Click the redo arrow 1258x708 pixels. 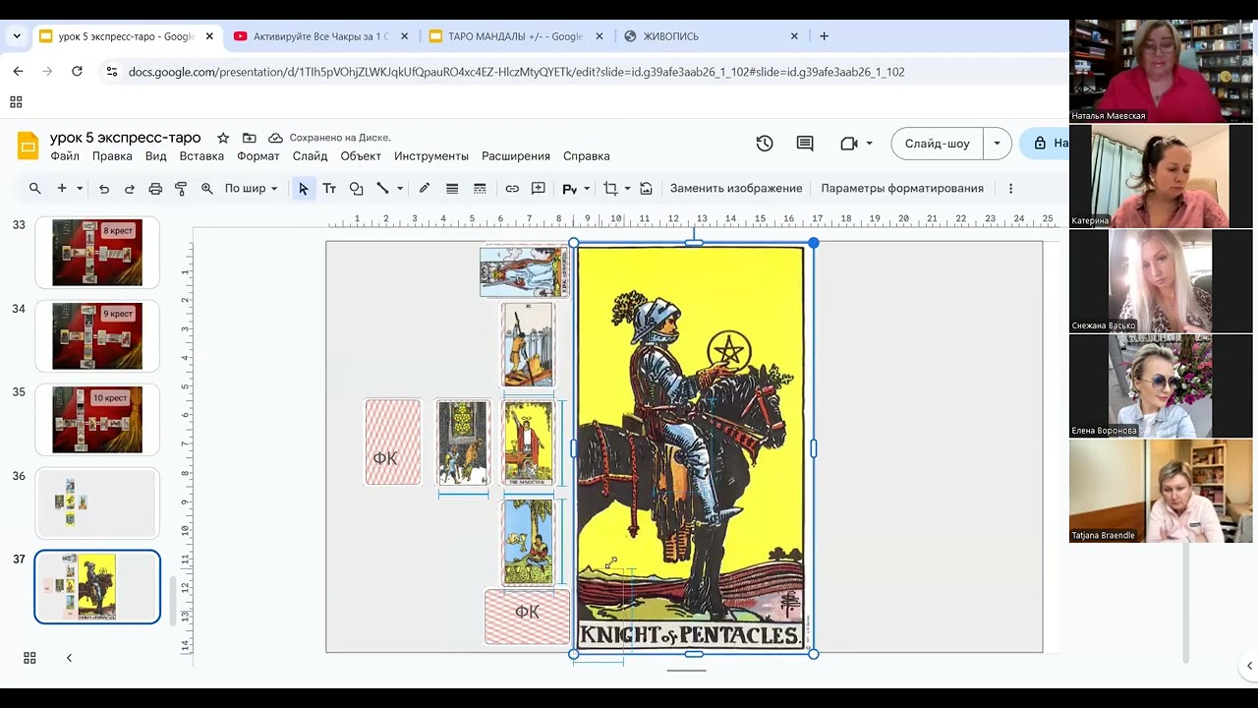coord(129,189)
